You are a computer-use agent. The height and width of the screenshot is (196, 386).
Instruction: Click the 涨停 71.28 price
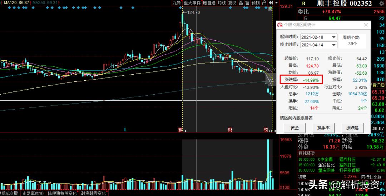click(x=335, y=141)
